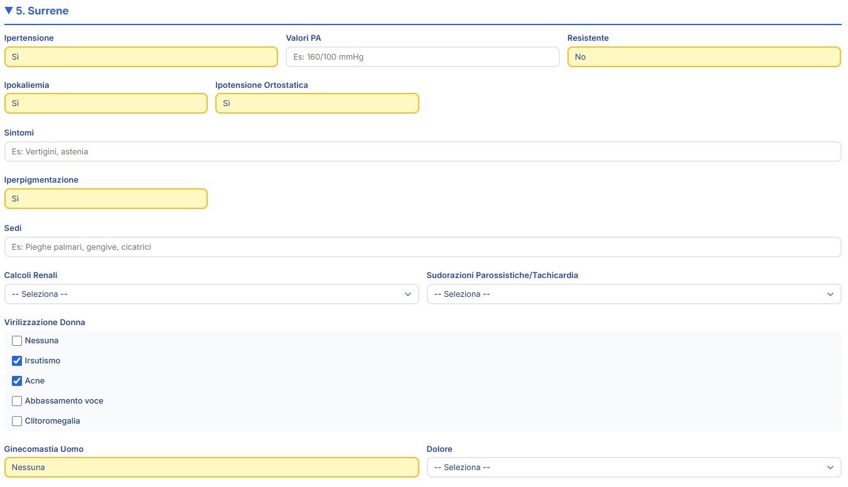Tick the Clitoromegalia checkbox
848x487 pixels.
point(17,421)
